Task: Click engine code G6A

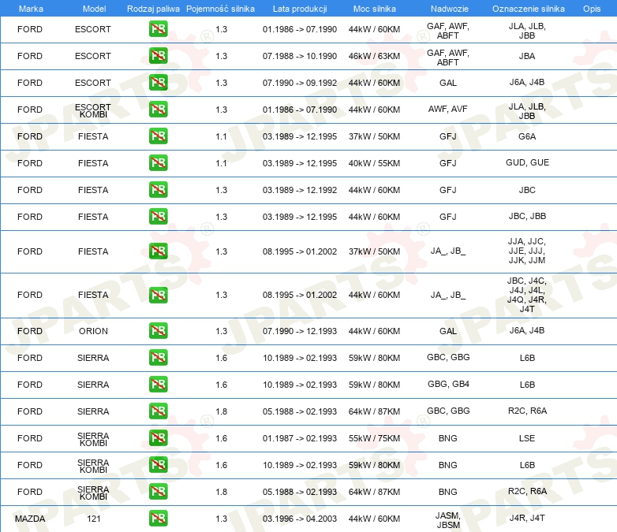Action: (x=527, y=136)
